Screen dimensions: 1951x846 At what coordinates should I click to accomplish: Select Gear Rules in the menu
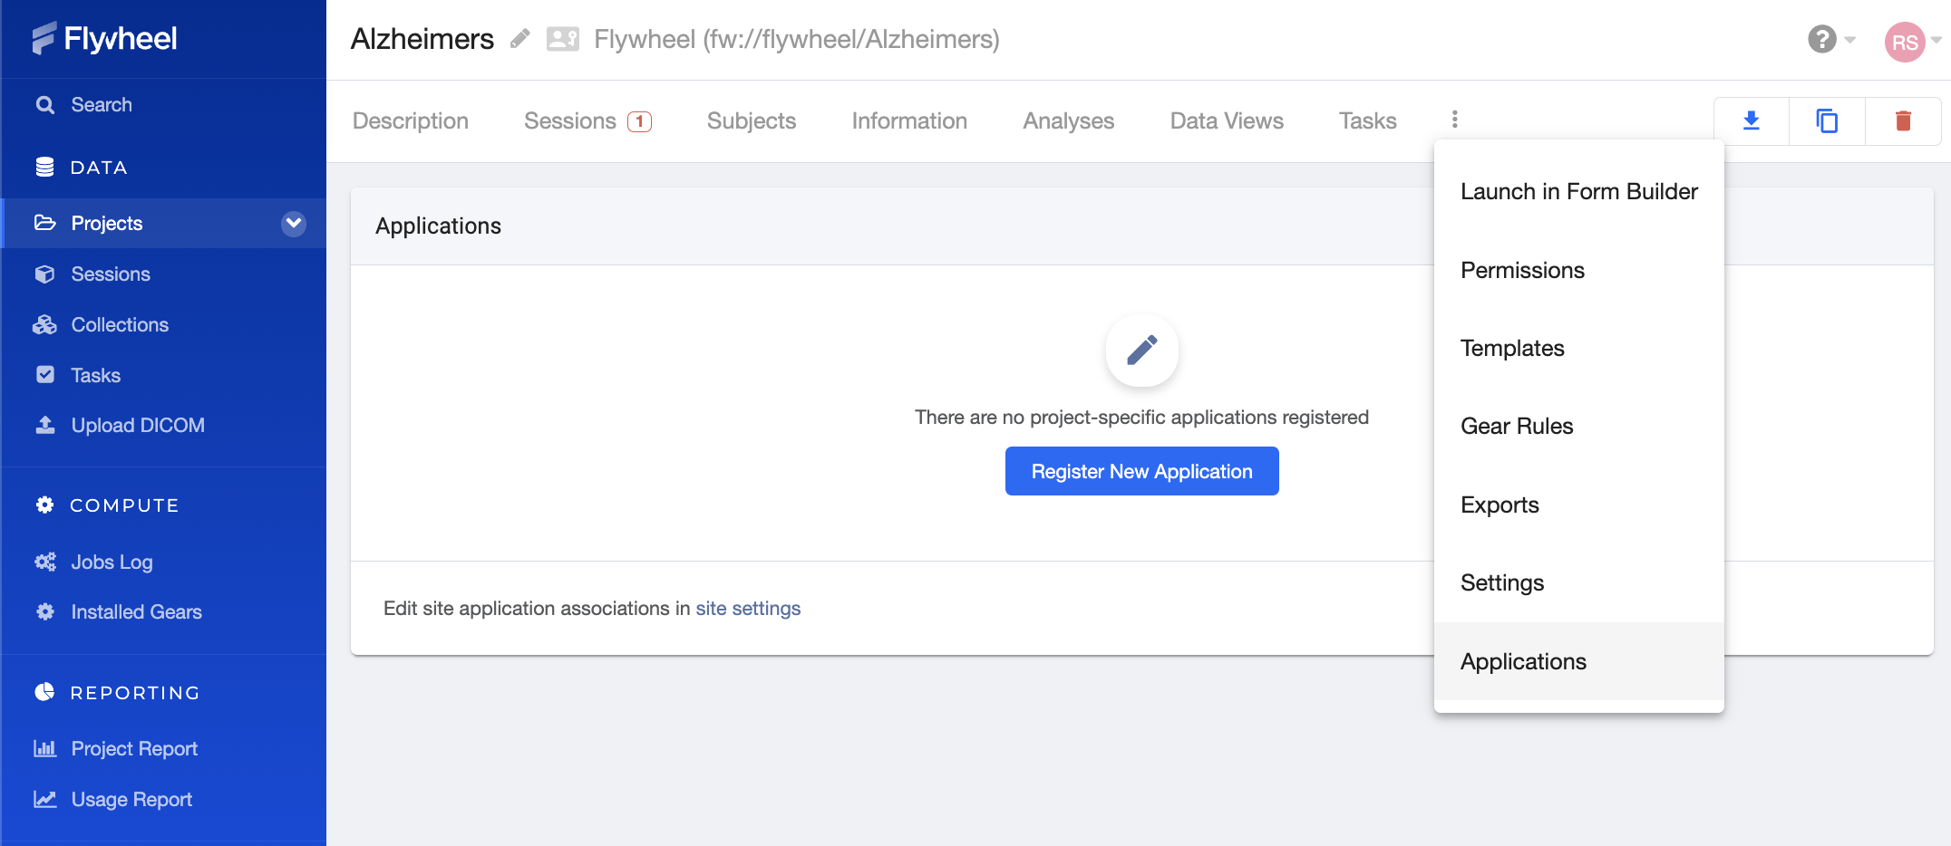1579,426
